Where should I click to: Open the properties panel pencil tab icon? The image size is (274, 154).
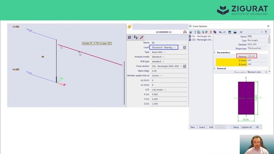pos(129,27)
